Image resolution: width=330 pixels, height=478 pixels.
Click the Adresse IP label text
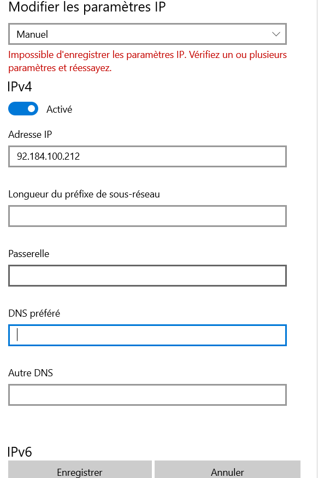31,134
